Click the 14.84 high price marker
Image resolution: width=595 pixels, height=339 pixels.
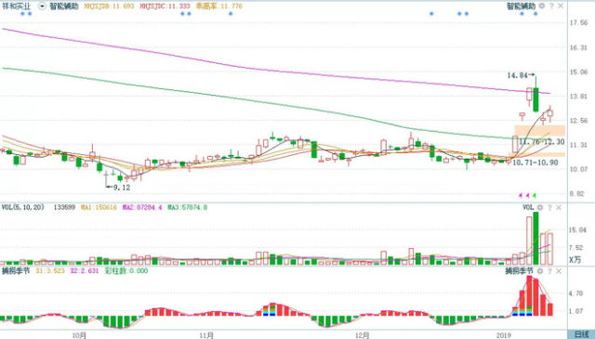pyautogui.click(x=518, y=75)
